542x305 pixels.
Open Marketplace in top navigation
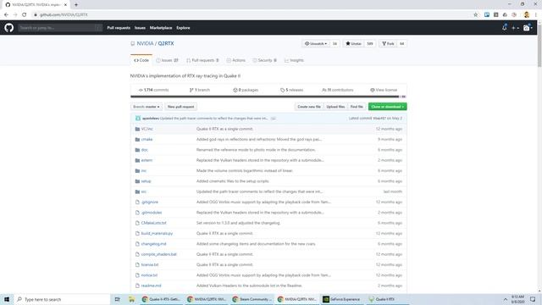[x=161, y=28]
